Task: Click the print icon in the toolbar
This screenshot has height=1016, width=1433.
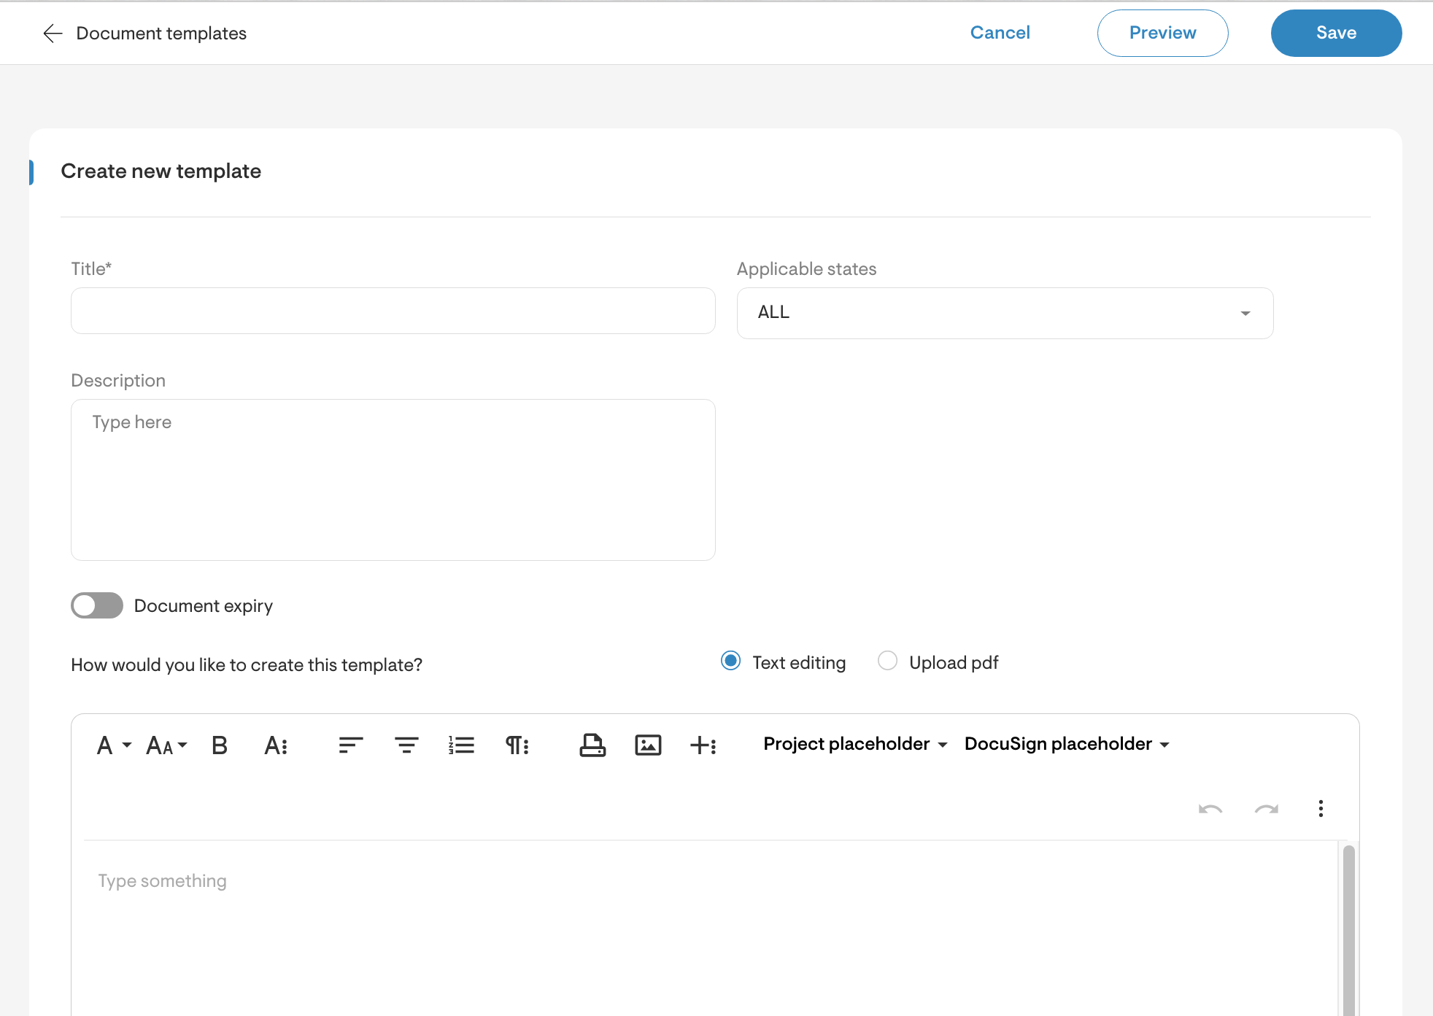Action: point(592,745)
